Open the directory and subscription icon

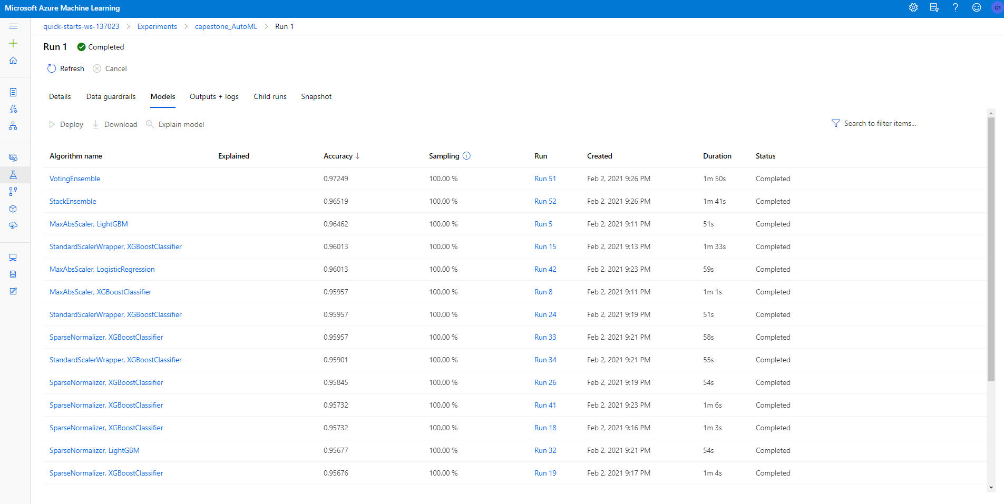pos(934,7)
